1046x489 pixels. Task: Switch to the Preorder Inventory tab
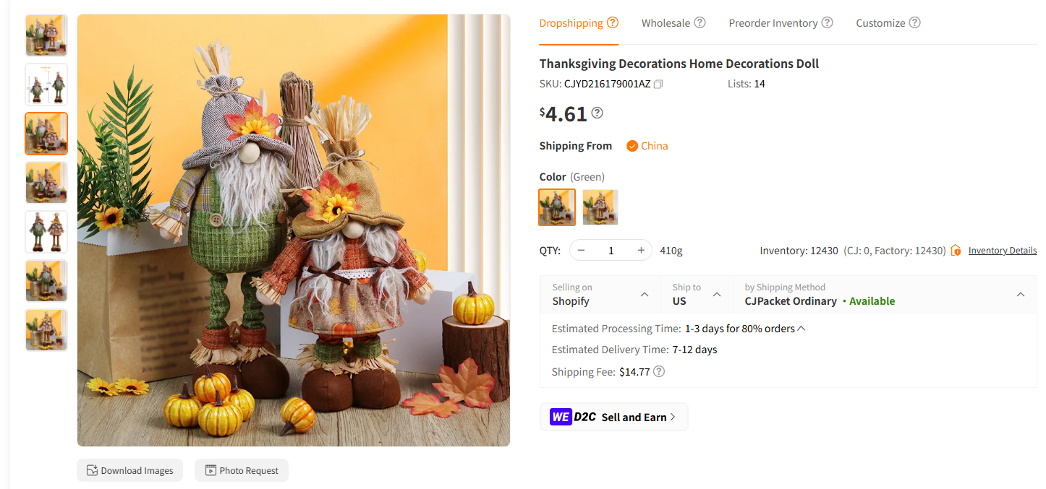773,22
